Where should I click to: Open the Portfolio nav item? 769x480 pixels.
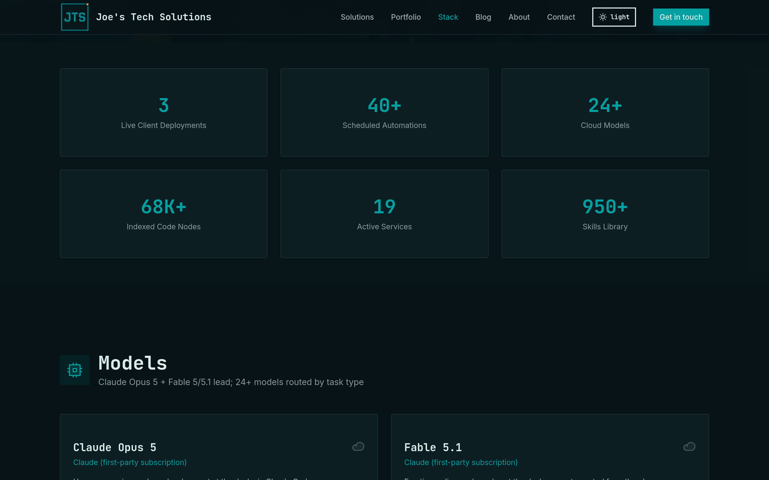406,17
